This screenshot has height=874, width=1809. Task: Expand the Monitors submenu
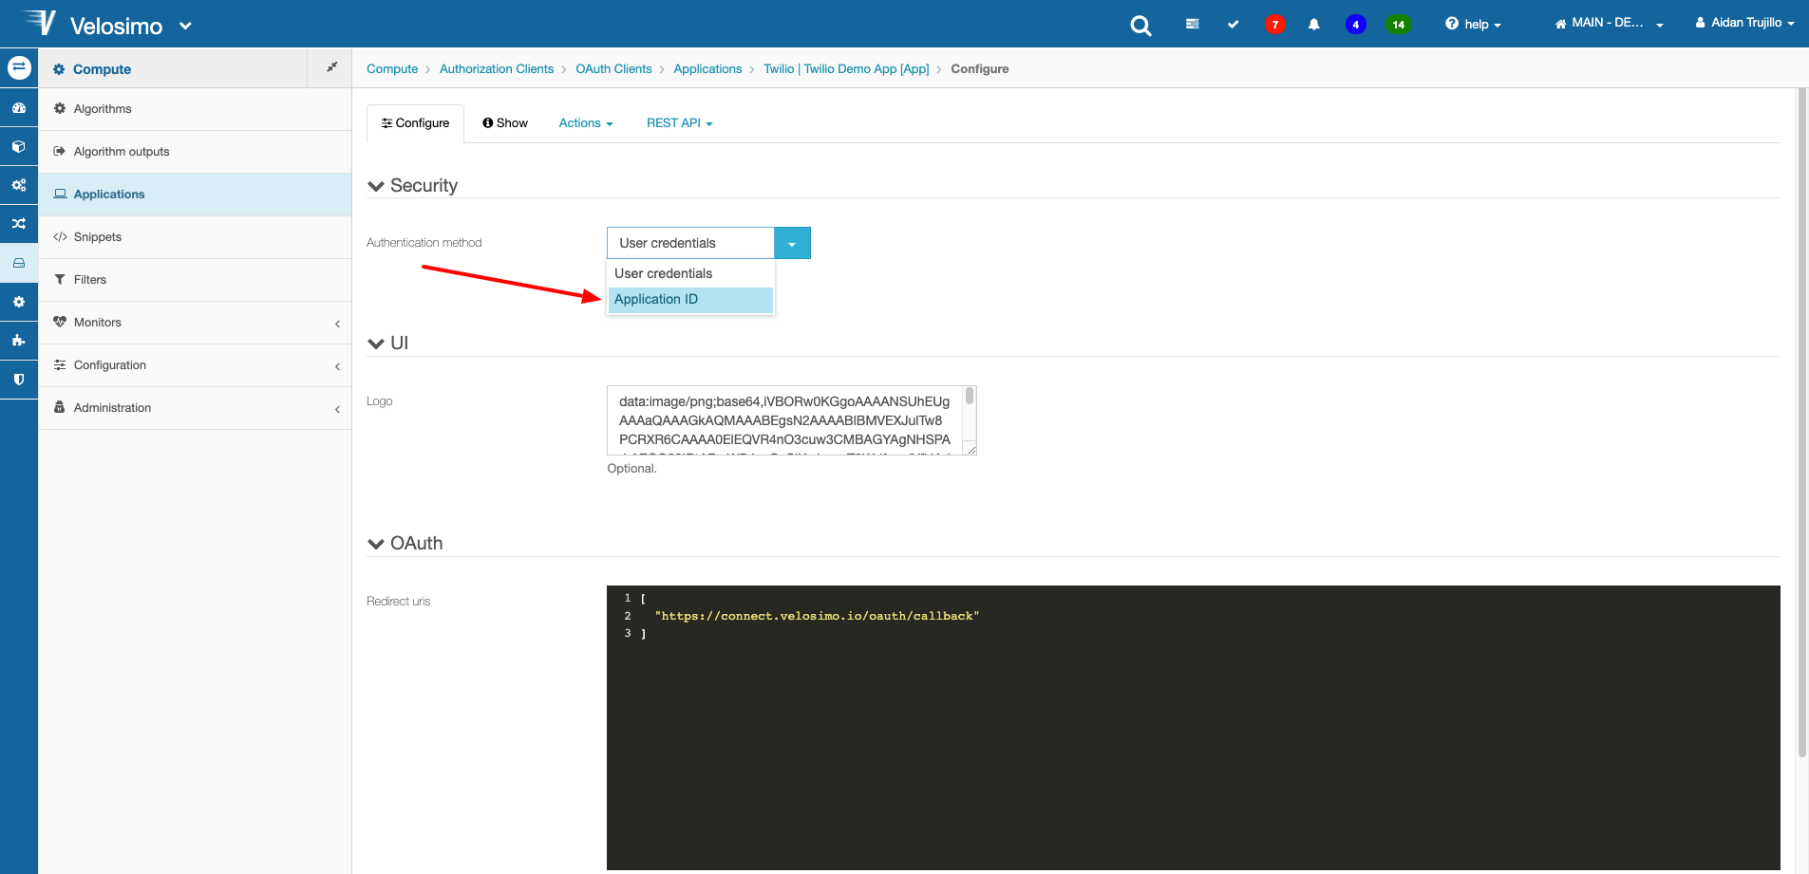(x=195, y=323)
